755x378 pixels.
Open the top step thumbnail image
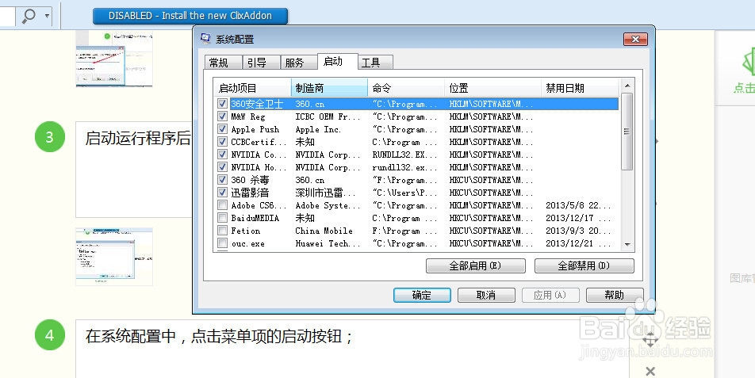coord(114,59)
